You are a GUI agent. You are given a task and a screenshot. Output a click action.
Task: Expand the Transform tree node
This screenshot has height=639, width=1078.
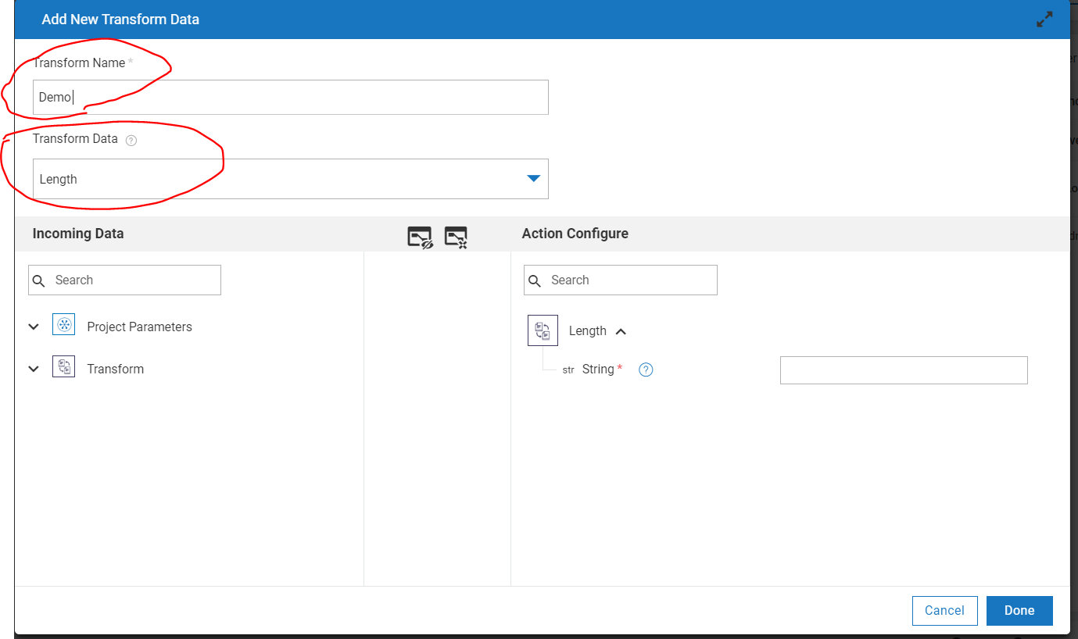34,369
